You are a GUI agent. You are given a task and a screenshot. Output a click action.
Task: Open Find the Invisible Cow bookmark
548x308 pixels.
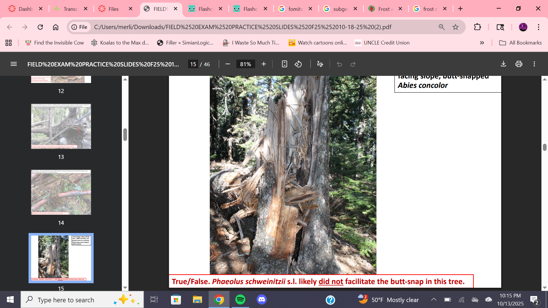(55, 43)
